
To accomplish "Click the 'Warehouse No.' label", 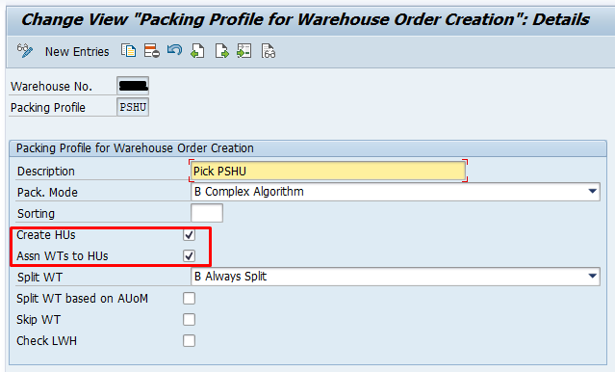I will (x=51, y=87).
